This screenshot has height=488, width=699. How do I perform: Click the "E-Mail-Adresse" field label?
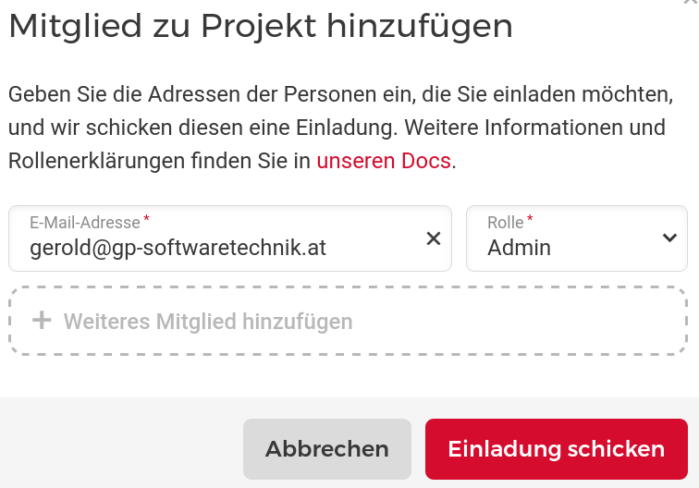point(85,222)
